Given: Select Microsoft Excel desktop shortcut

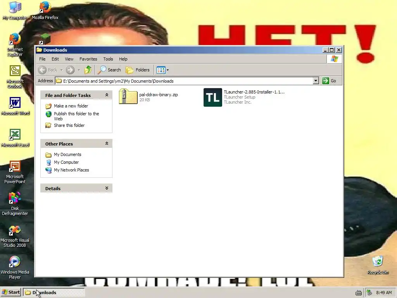Looking at the screenshot, I should (15, 138).
